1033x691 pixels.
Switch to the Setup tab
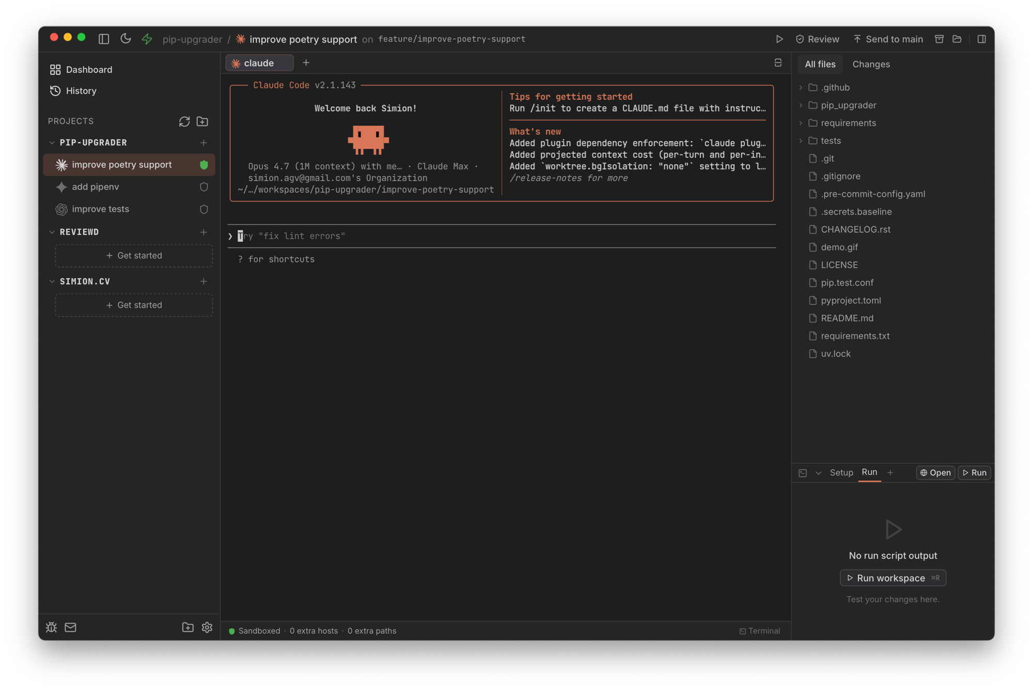(x=841, y=473)
